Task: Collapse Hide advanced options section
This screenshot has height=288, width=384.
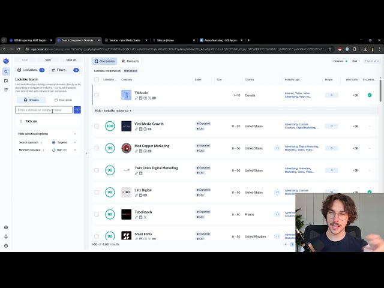Action: (x=47, y=134)
